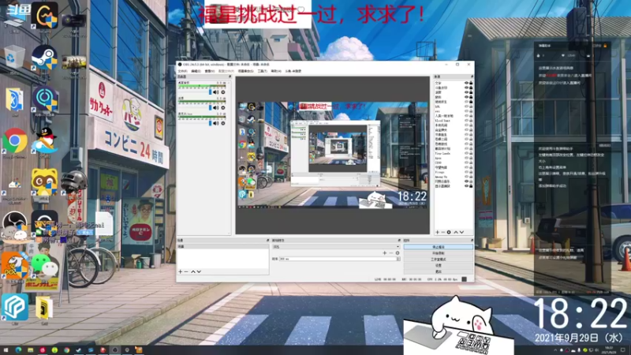Screen dimensions: 631x355
Task: Move selected source up in Sources panel
Action: pyautogui.click(x=456, y=232)
